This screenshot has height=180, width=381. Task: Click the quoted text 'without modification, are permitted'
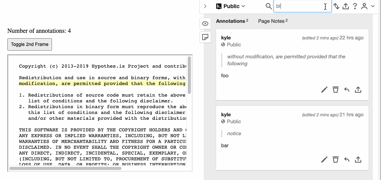coord(262,57)
